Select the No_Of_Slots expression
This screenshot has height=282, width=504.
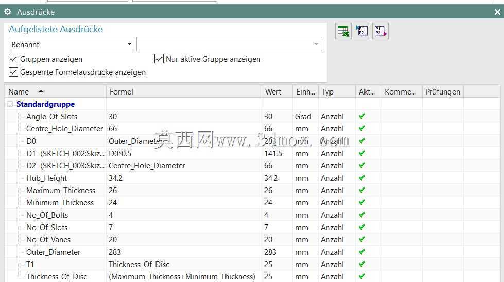coord(47,228)
